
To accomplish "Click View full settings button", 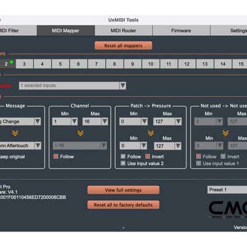I will [x=124, y=190].
